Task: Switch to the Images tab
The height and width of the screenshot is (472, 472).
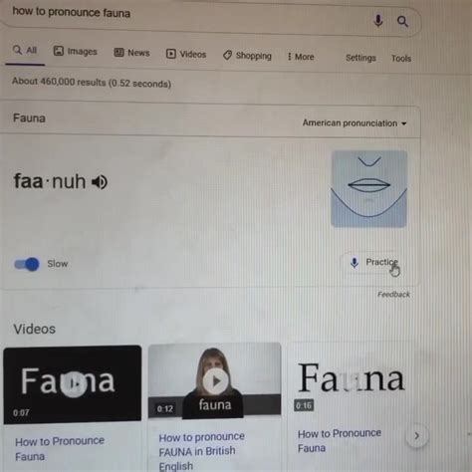Action: pos(76,51)
